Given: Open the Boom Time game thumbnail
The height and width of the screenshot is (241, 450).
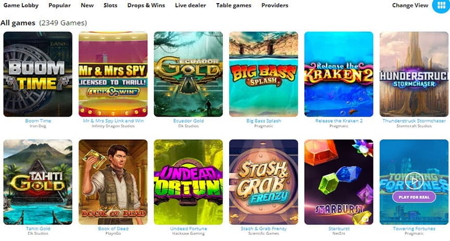Looking at the screenshot, I should tap(38, 74).
